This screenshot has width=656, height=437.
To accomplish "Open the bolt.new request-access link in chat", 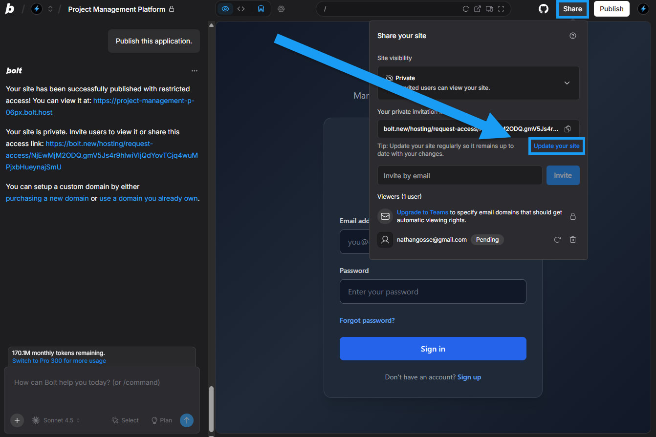I will [x=102, y=155].
